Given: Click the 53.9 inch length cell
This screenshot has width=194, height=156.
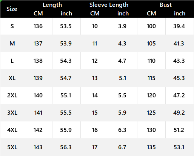Looking at the screenshot, I should [66, 44].
